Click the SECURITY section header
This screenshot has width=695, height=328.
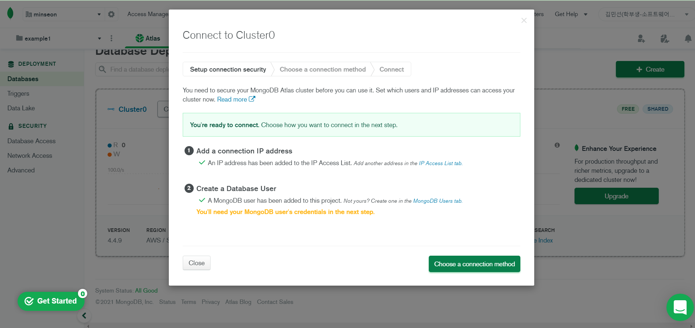32,126
